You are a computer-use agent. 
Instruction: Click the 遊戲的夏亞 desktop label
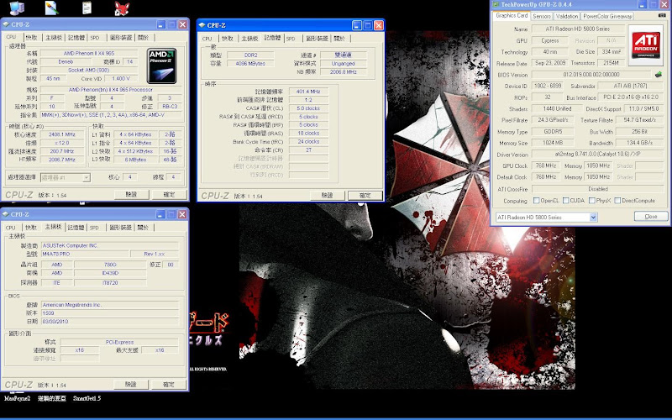point(52,398)
